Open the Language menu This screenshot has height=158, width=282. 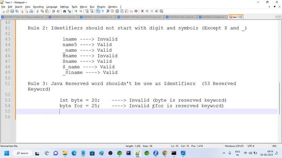(x=52, y=7)
